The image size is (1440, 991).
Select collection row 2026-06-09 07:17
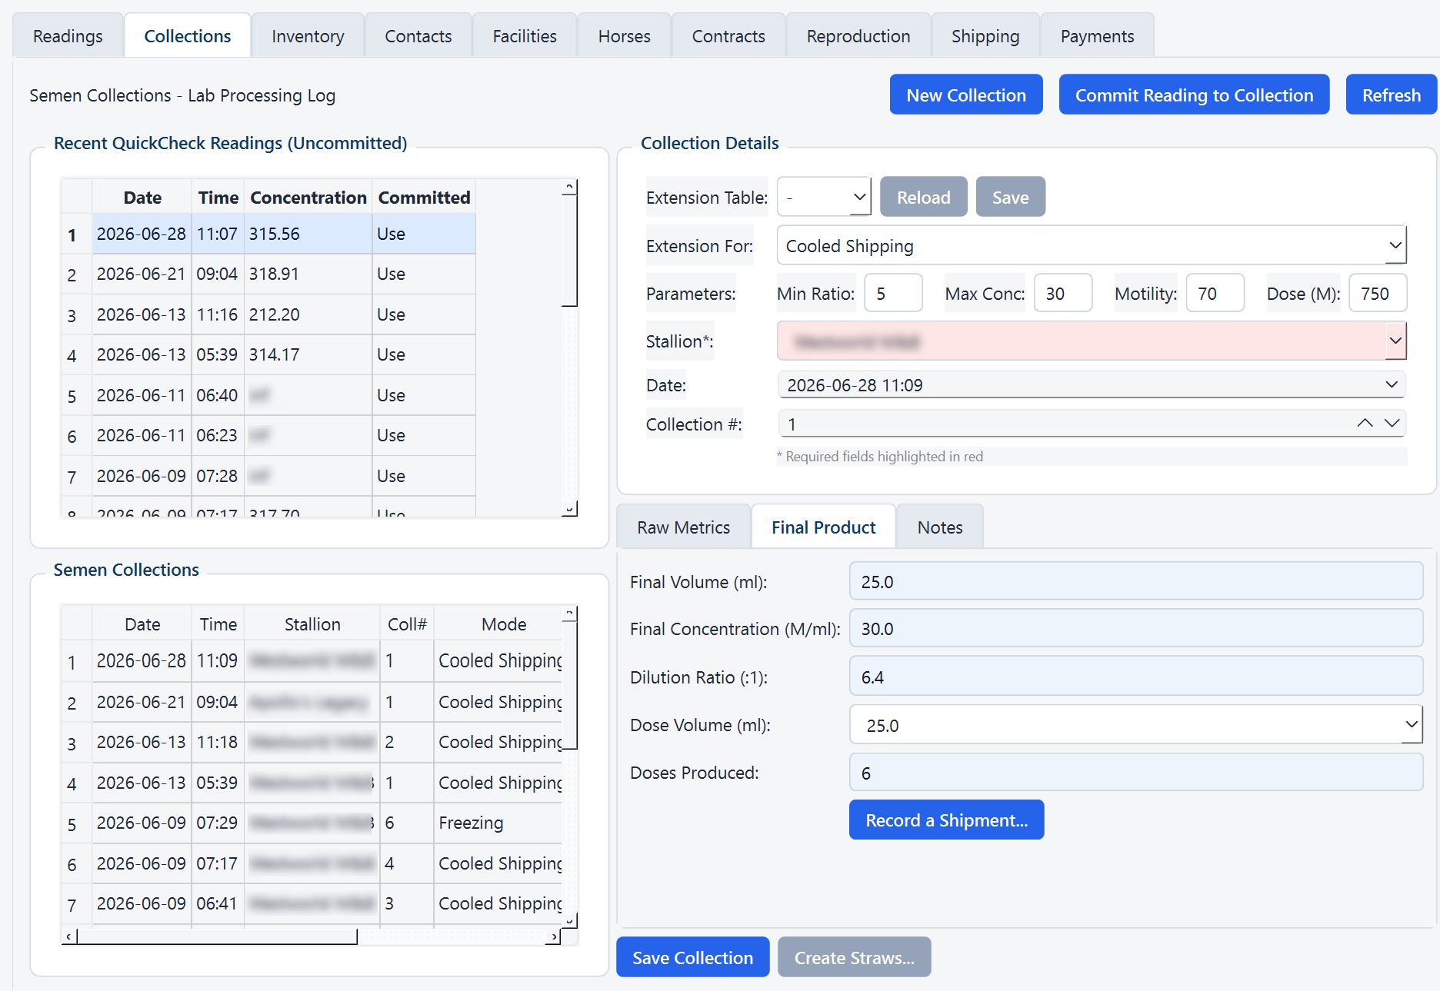312,863
